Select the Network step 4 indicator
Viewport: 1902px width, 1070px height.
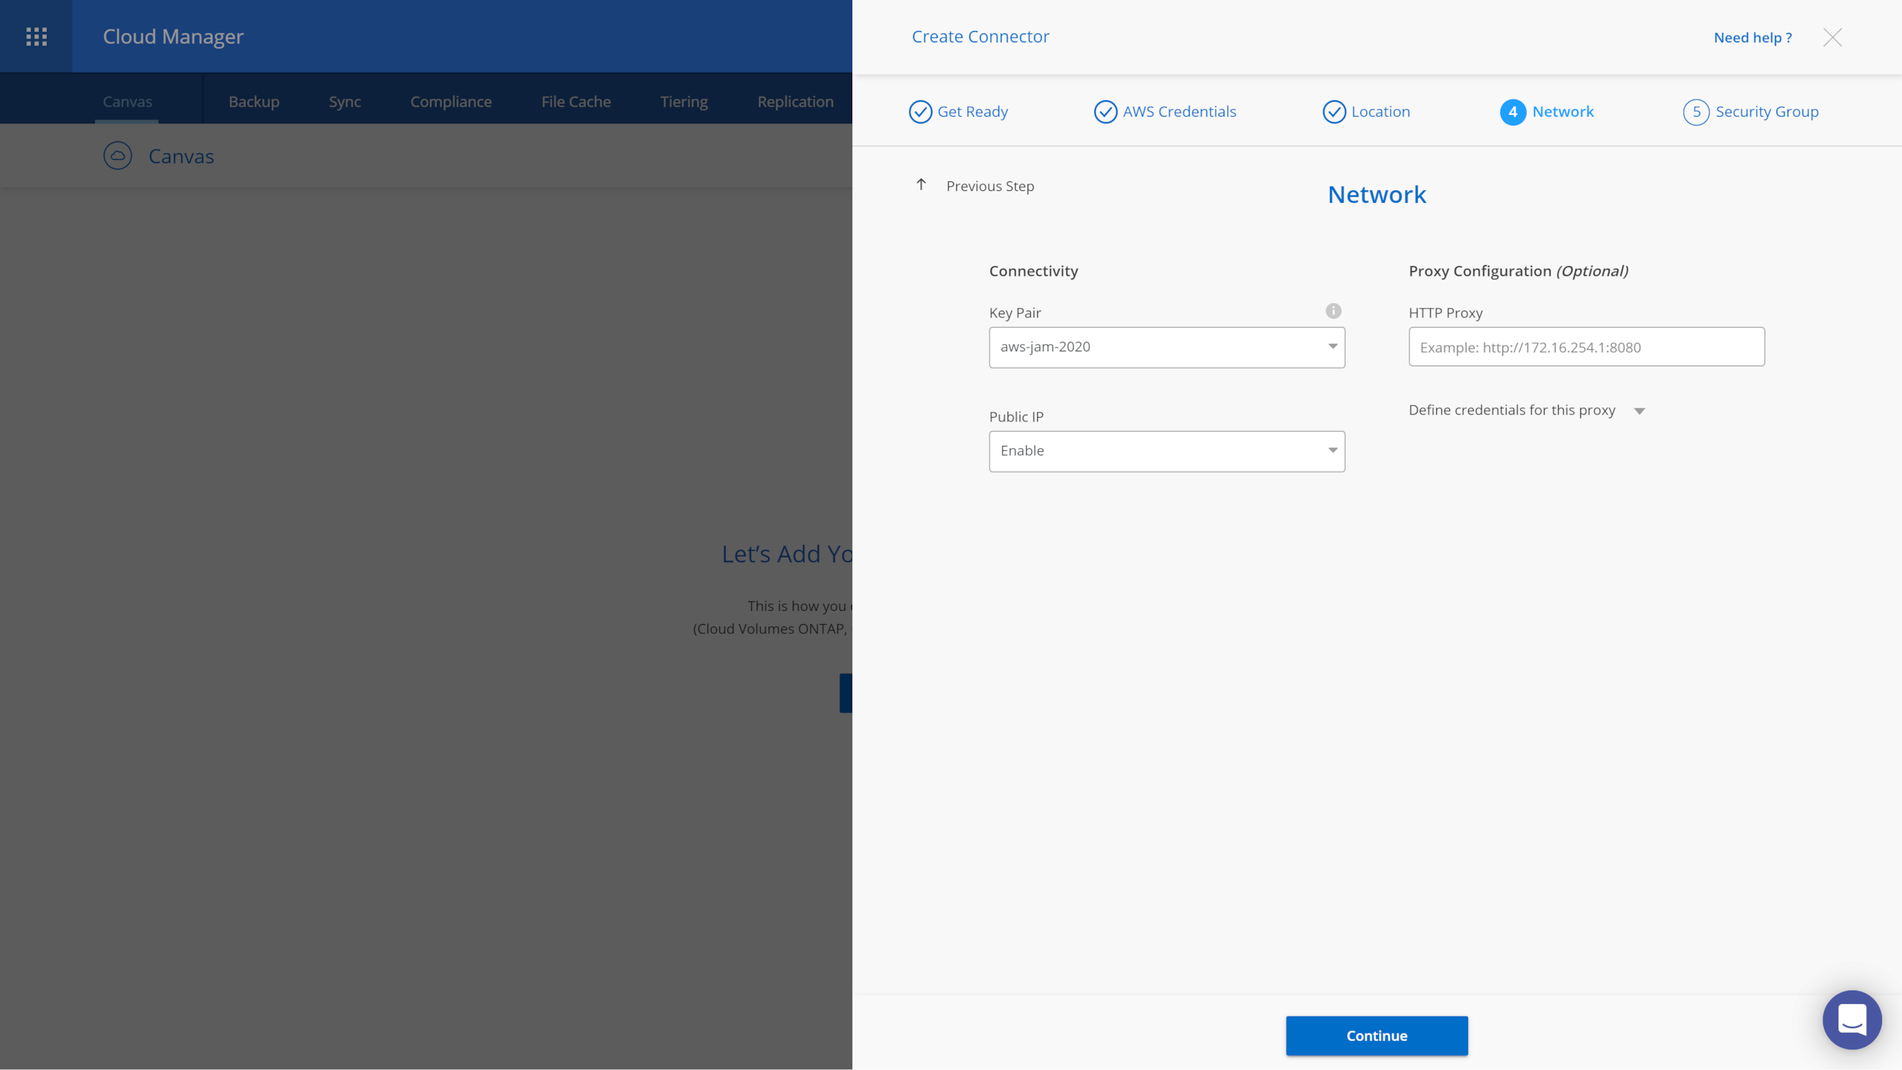[1513, 111]
